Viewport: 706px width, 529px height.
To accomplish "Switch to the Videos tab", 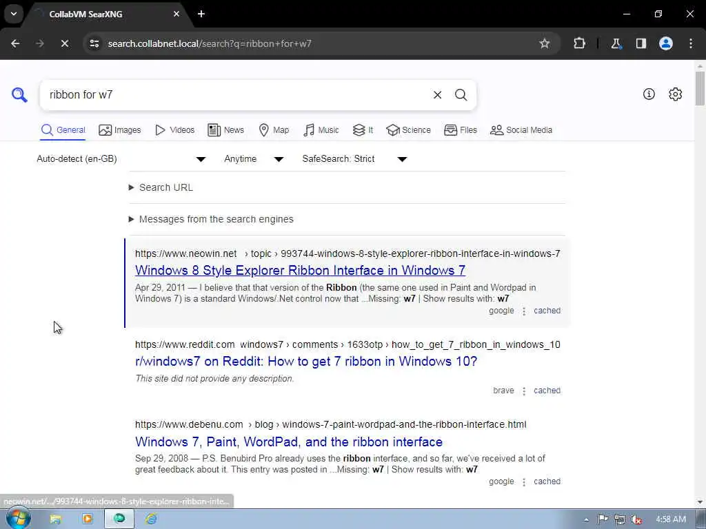I will pyautogui.click(x=174, y=130).
